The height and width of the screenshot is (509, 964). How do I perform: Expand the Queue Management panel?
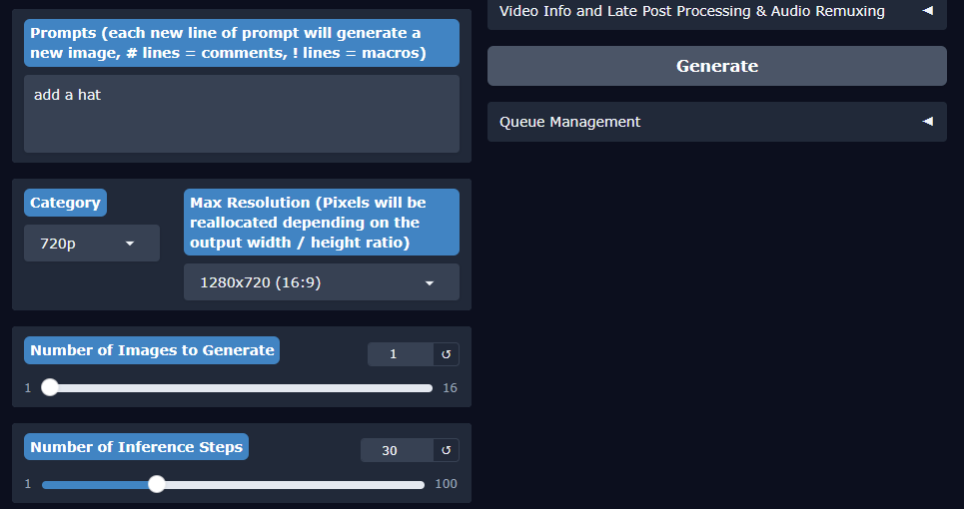[x=570, y=122]
